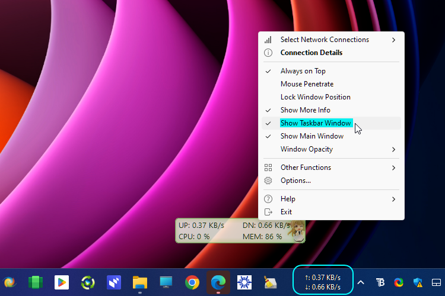Click the signal bars icon beside Select Network Connections

click(268, 40)
